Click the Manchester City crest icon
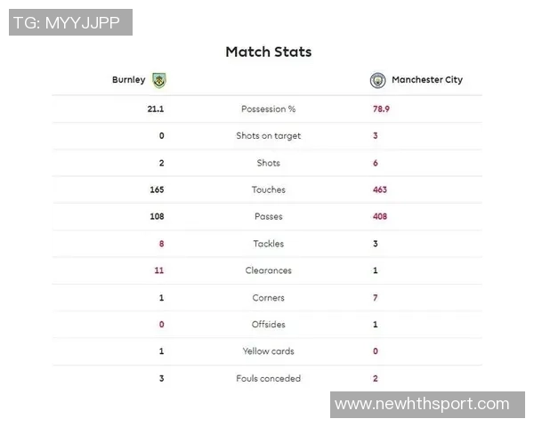This screenshot has height=427, width=534. pos(377,80)
